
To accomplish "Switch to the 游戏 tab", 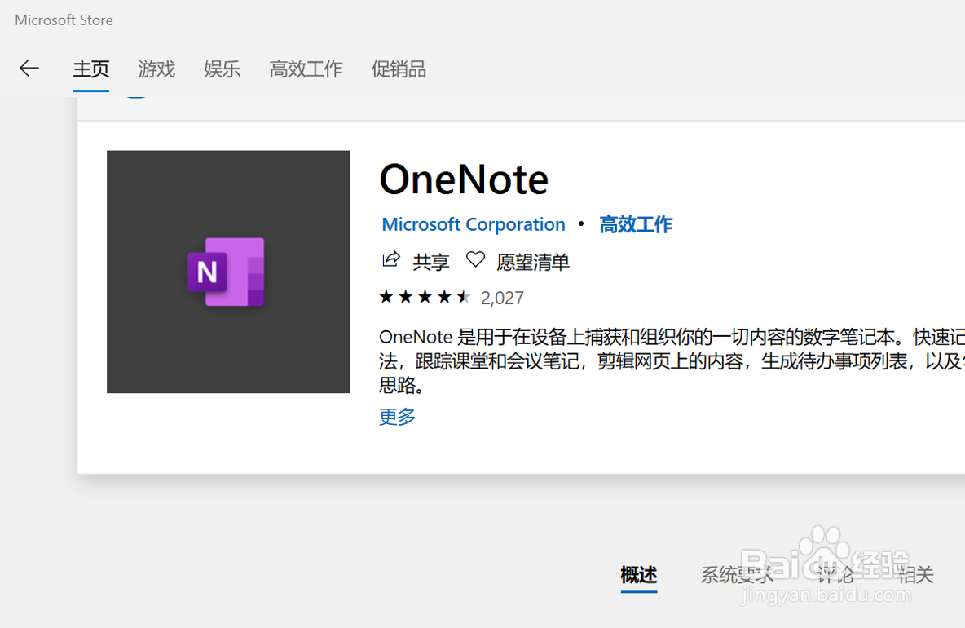I will 156,69.
